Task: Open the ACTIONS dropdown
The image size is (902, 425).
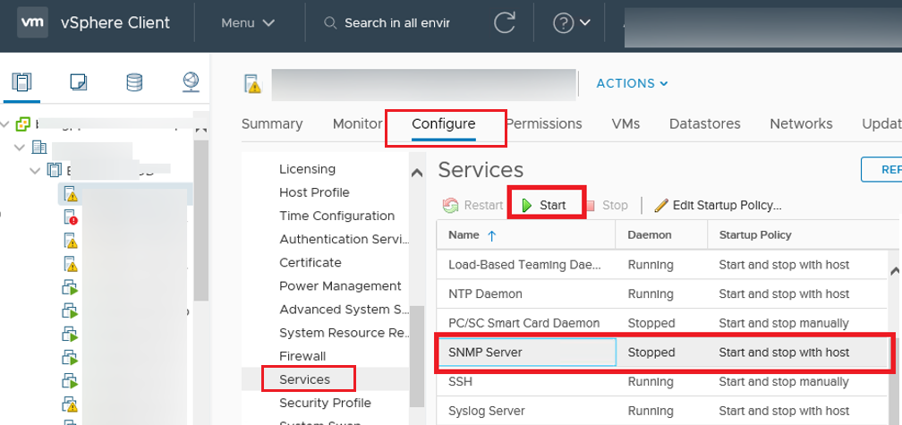Action: click(632, 83)
